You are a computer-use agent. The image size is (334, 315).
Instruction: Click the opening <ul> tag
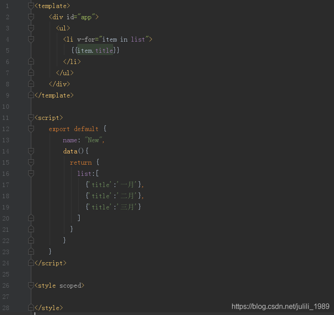pos(63,28)
